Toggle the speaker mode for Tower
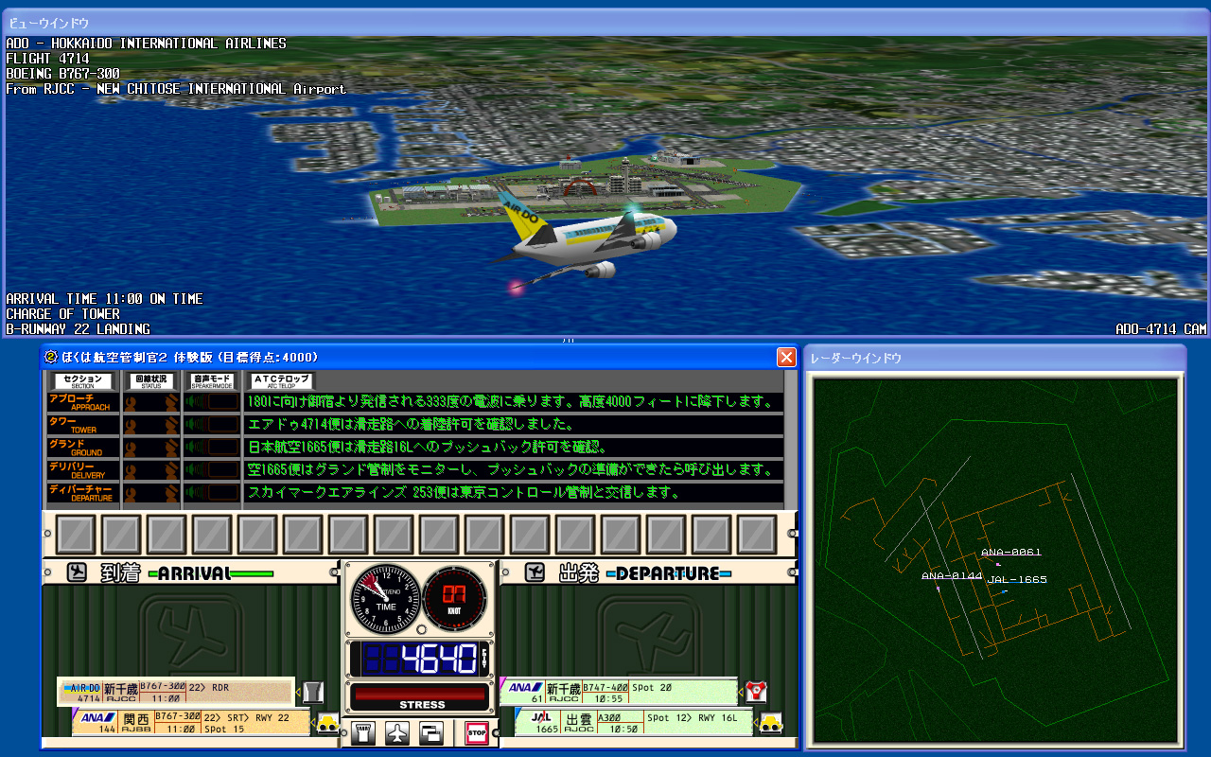Image resolution: width=1211 pixels, height=757 pixels. click(x=212, y=424)
